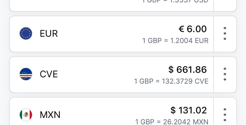This screenshot has width=246, height=125.
Task: Open options area of the USD row
Action: (x=225, y=4)
